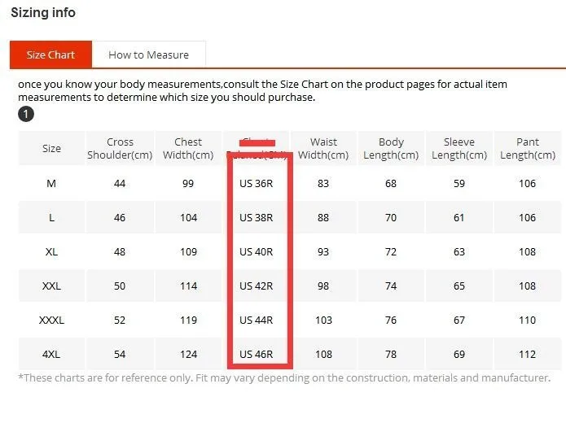Select the Chest Width(cm) column header
566x423 pixels.
coord(188,149)
